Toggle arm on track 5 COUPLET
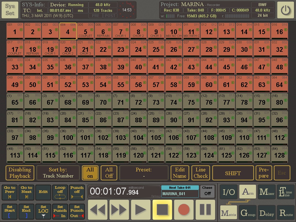Viewport: 296px width, 222px height. pyautogui.click(x=86, y=31)
